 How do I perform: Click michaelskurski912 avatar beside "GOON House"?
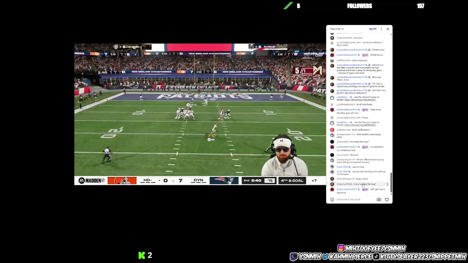pyautogui.click(x=332, y=55)
